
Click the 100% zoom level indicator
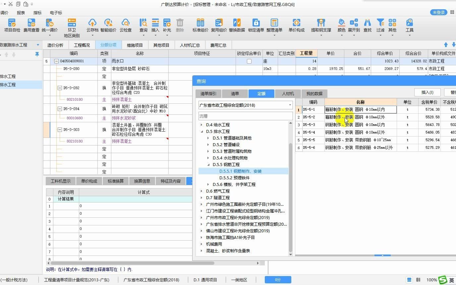click(432, 280)
